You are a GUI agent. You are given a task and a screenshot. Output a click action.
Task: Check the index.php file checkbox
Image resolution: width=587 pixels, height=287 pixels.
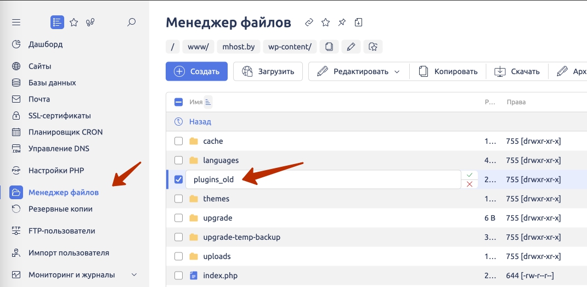click(179, 276)
